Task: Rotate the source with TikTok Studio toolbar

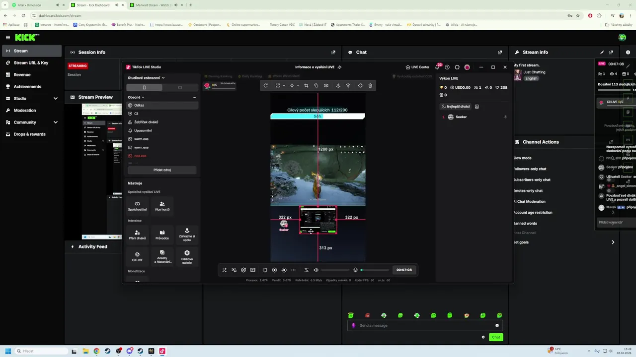Action: pyautogui.click(x=265, y=86)
